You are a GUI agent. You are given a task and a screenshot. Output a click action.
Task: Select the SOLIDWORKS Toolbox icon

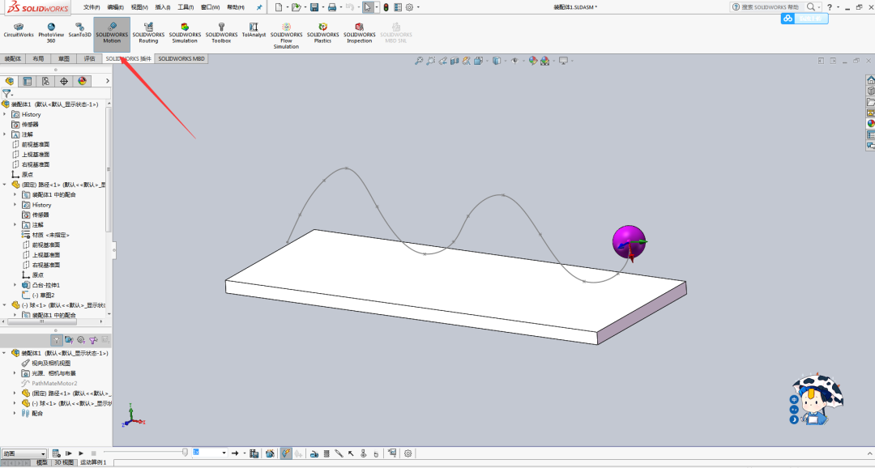coord(220,32)
